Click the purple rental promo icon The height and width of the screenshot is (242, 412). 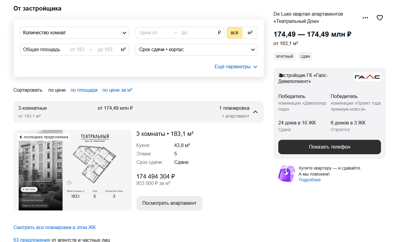286,173
